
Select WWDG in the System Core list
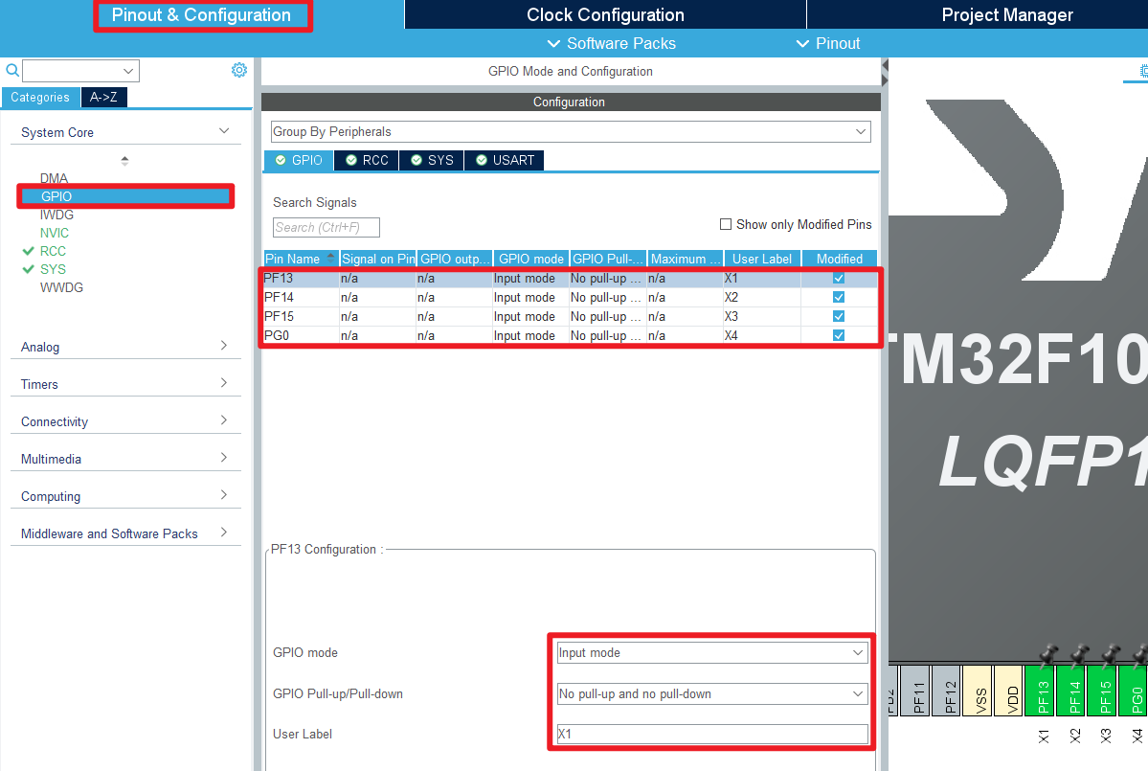[61, 287]
